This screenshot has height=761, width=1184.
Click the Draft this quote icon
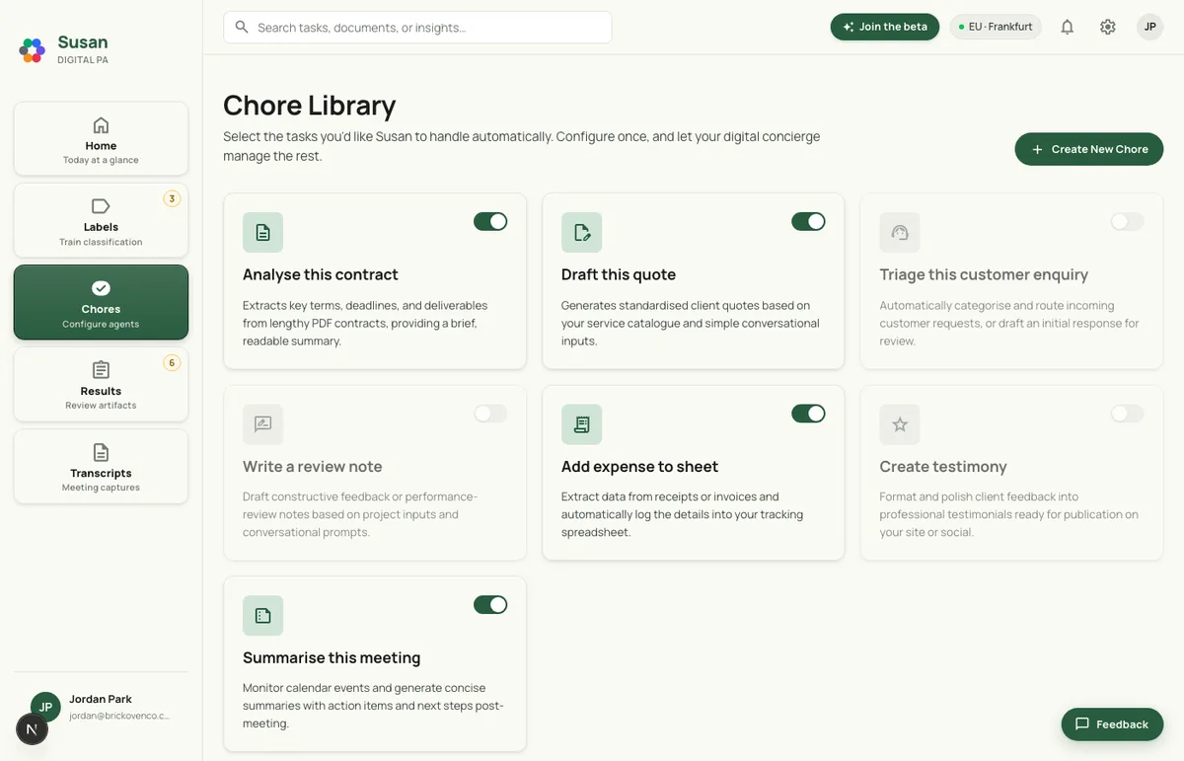(x=581, y=233)
